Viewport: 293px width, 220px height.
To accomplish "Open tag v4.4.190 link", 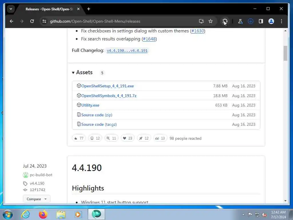I will pos(37,183).
